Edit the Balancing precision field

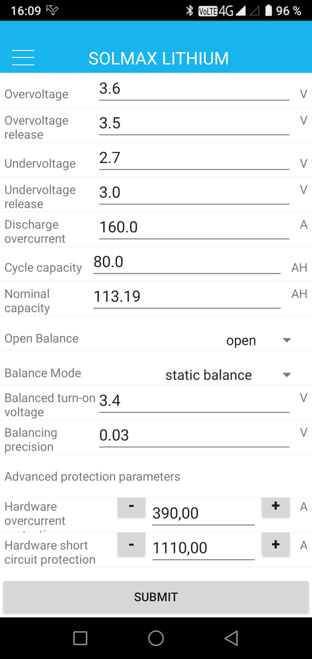194,436
